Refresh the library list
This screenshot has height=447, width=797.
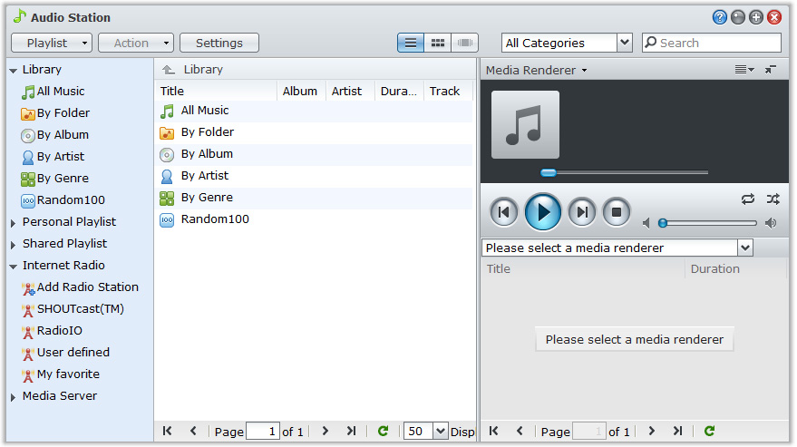click(384, 432)
